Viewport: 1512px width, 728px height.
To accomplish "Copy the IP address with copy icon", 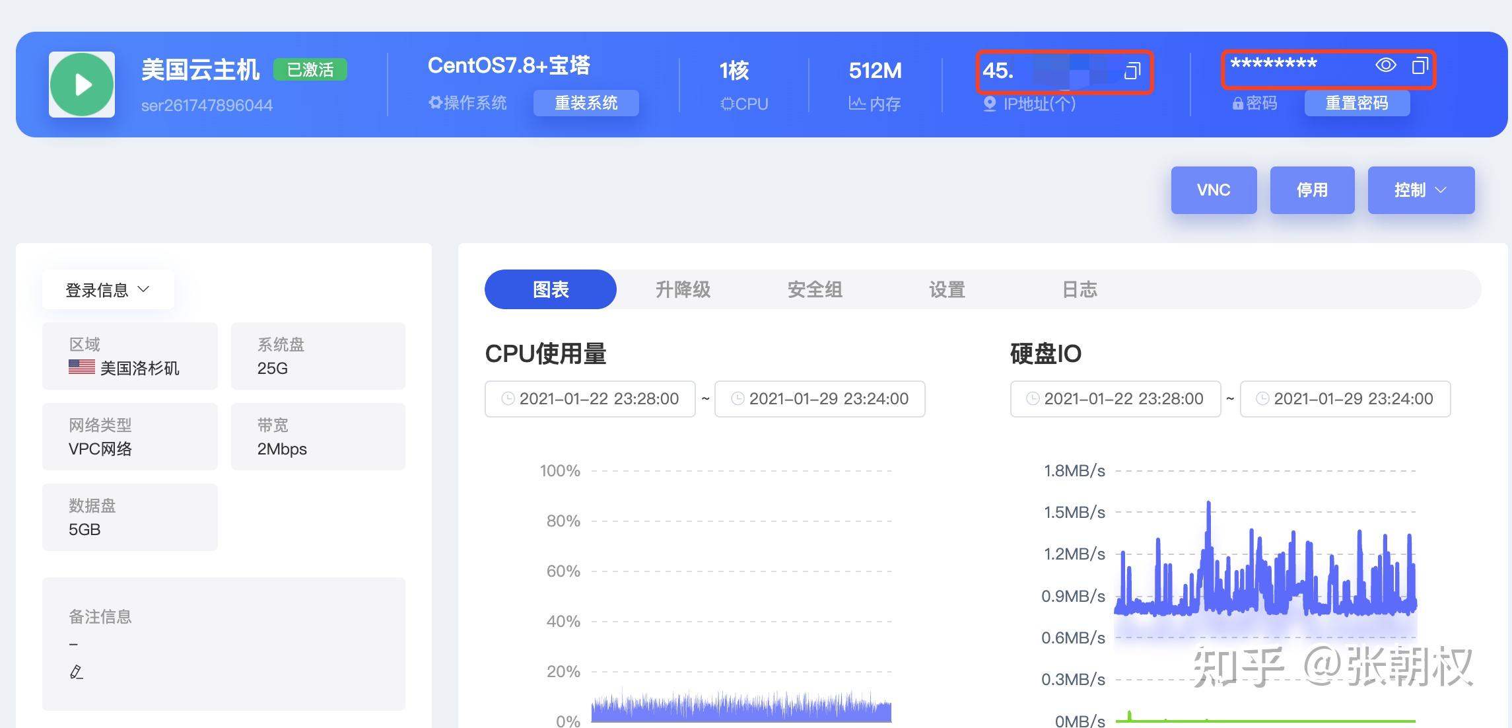I will click(1132, 71).
